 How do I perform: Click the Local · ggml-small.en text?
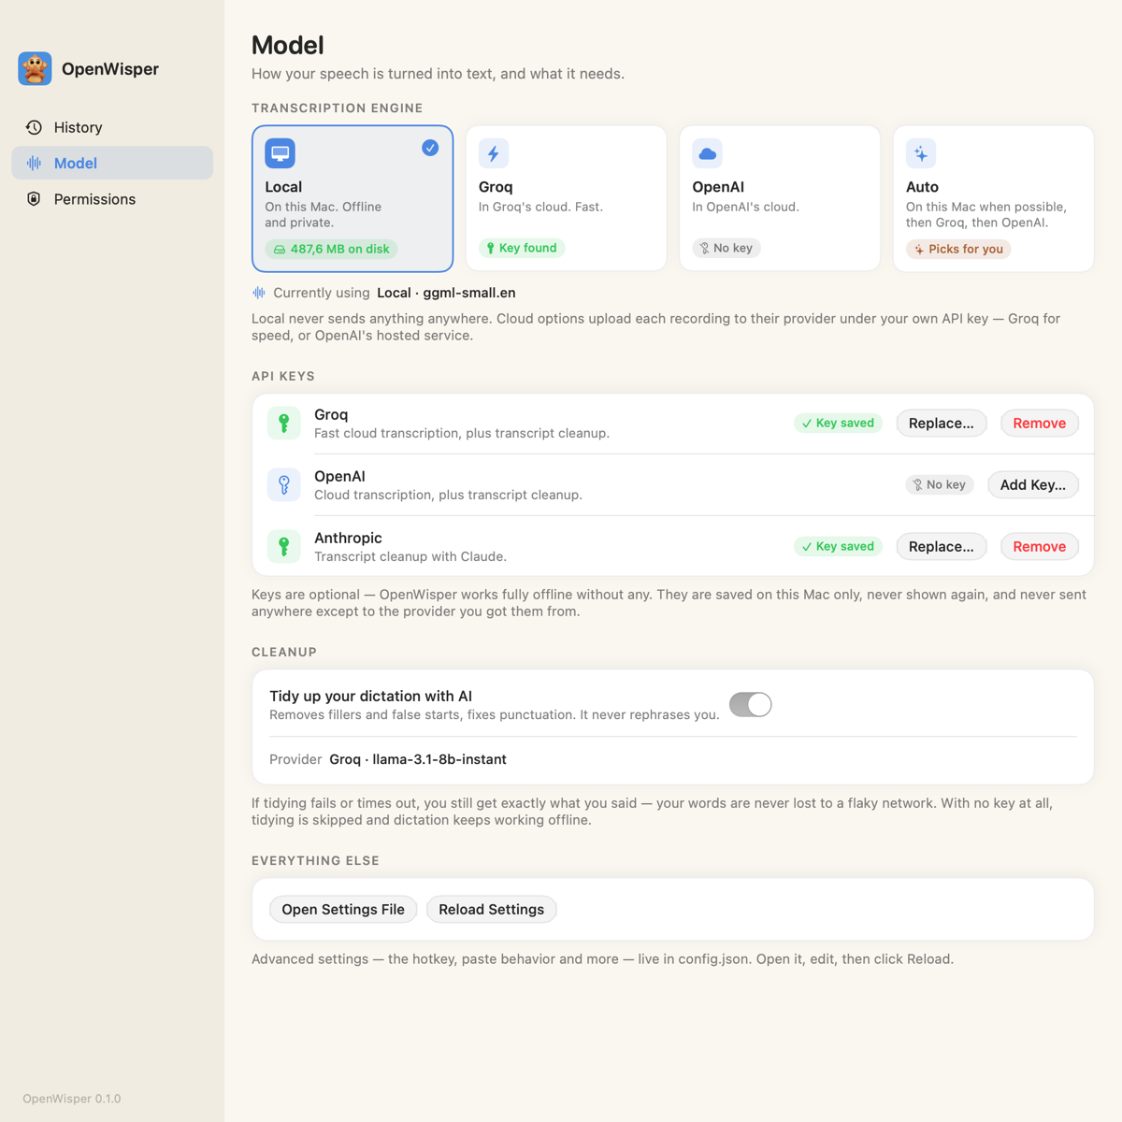pos(446,293)
